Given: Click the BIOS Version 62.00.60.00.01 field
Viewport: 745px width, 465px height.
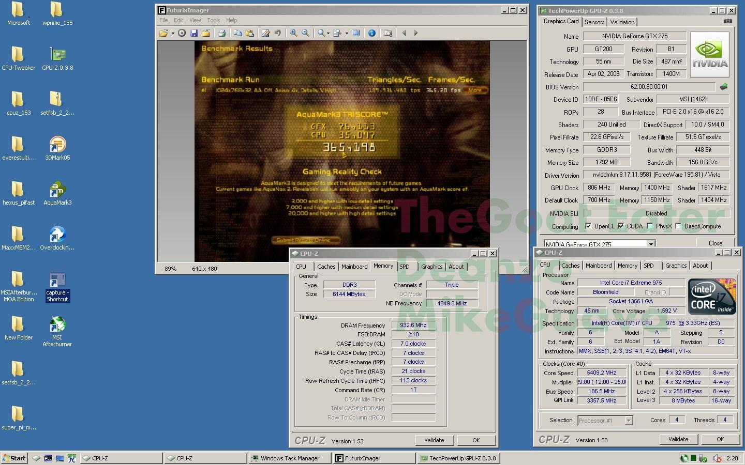Looking at the screenshot, I should [x=649, y=87].
